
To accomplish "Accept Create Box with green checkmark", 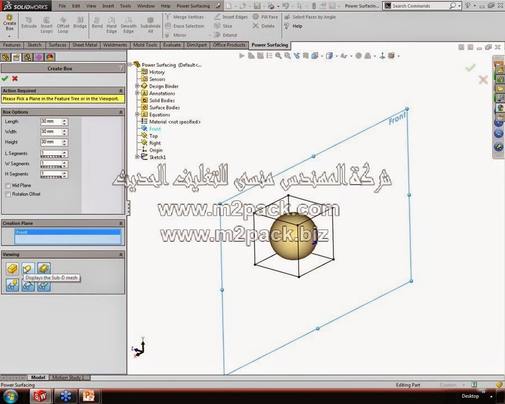I will (x=5, y=79).
